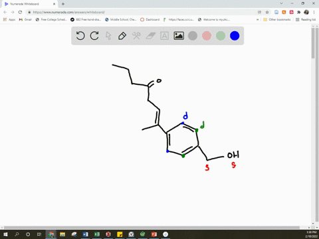This screenshot has height=239, width=319.
Task: Open Chrome three-dot menu
Action: coord(314,12)
